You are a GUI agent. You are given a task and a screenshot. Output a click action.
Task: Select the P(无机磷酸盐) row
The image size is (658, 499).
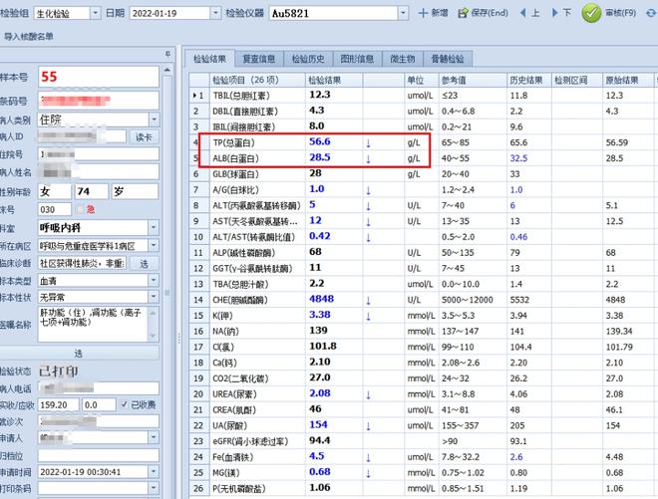click(422, 488)
